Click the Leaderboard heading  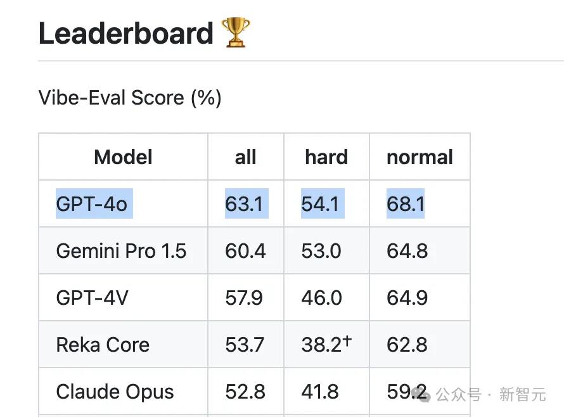tap(126, 34)
